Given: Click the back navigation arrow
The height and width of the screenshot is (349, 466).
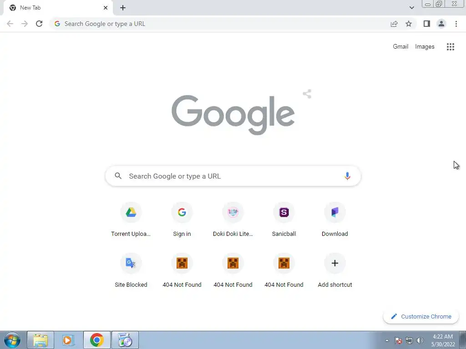Looking at the screenshot, I should pos(10,24).
